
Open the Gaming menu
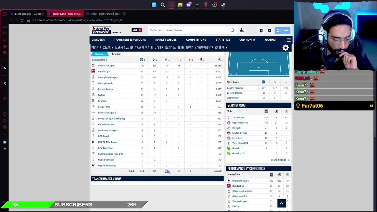(270, 40)
